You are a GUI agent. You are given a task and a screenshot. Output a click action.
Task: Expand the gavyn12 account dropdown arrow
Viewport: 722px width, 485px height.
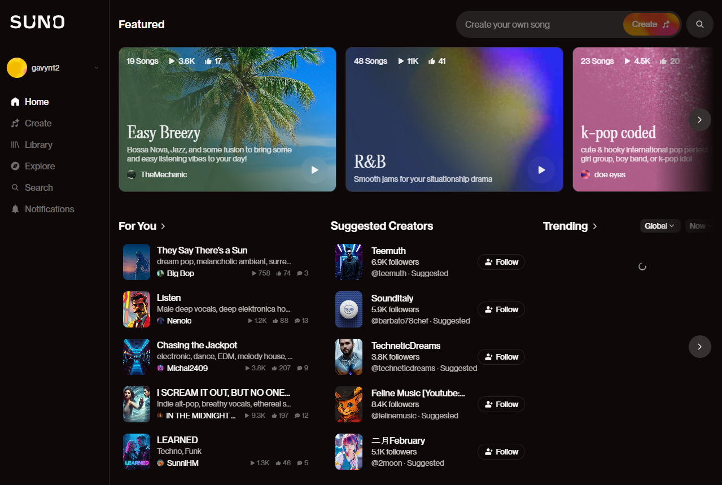96,68
